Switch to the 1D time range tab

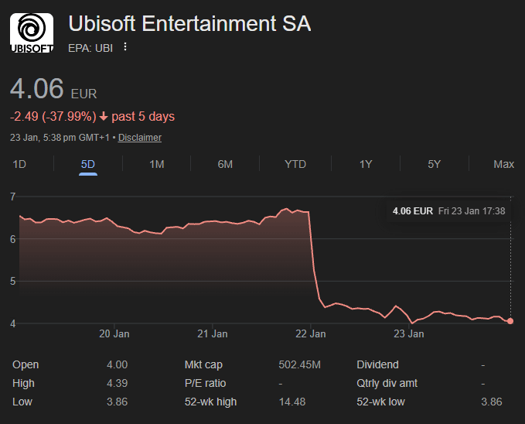coord(20,164)
